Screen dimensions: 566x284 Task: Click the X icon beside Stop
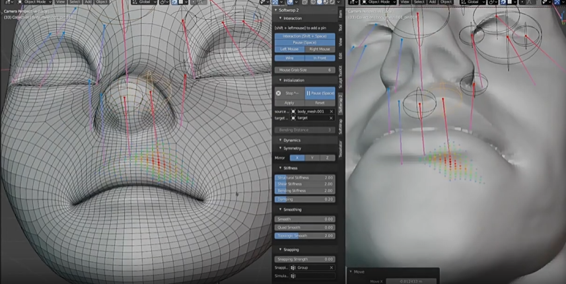coord(278,93)
